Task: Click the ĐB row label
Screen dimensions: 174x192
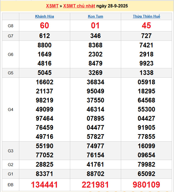Action: coord(10,185)
